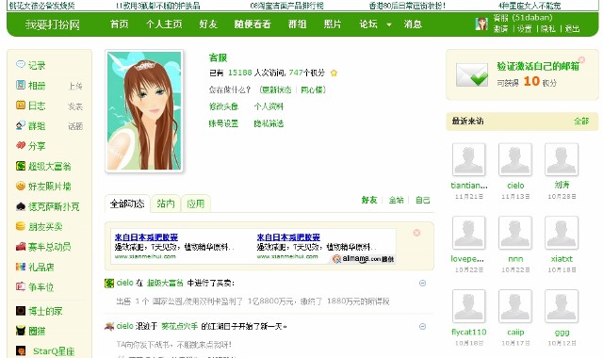Collapse cielo's 超级大富翁 feed entry

[422, 283]
